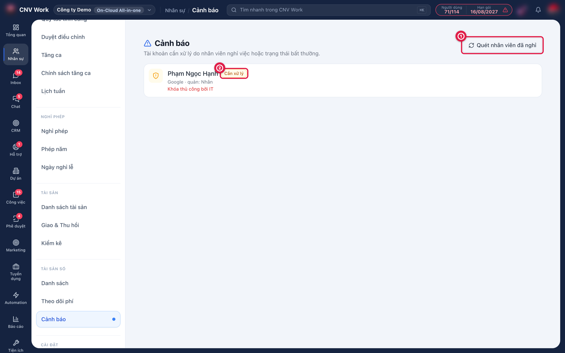Screen dimensions: 565x353
Task: Click the notification bell icon
Action: tap(538, 10)
